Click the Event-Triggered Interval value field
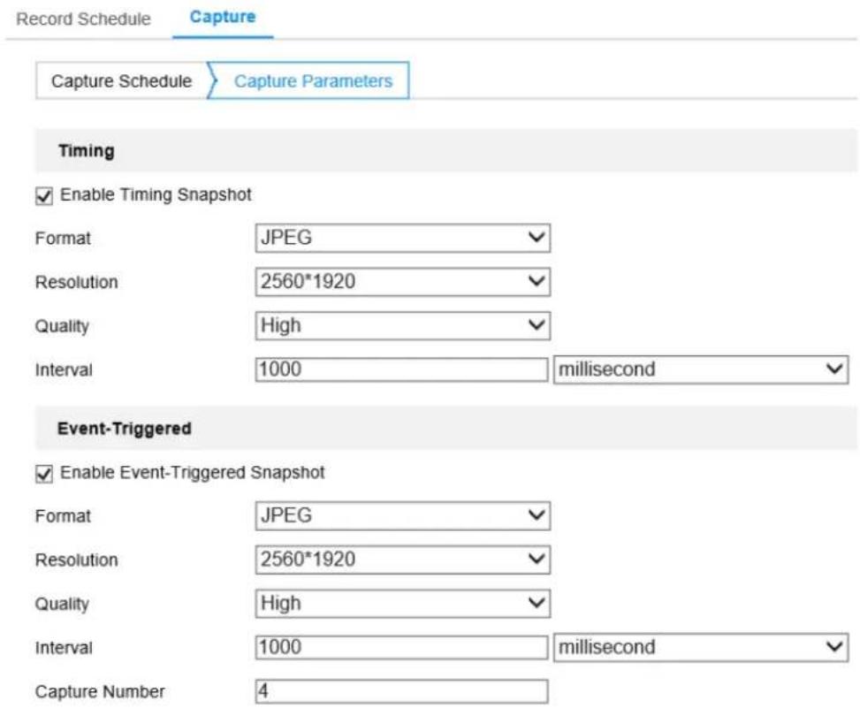Image resolution: width=860 pixels, height=708 pixels. 401,647
